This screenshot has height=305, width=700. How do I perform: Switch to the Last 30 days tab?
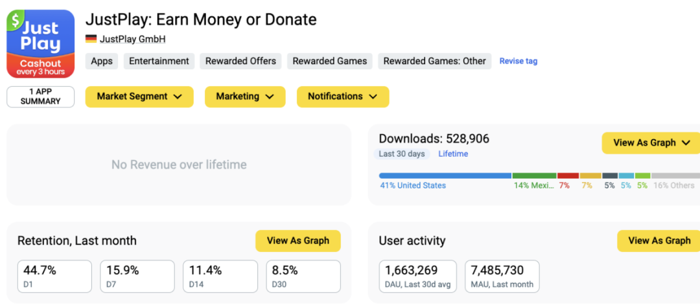[x=402, y=154]
